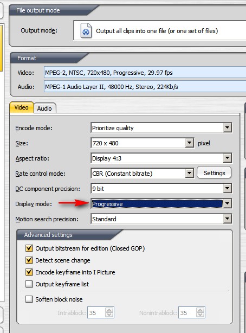246x333 pixels.
Task: Open the Encode mode dropdown
Action: (x=228, y=128)
